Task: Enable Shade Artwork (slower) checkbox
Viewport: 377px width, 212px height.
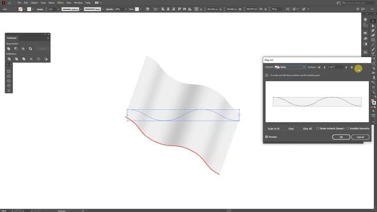Action: [x=318, y=128]
